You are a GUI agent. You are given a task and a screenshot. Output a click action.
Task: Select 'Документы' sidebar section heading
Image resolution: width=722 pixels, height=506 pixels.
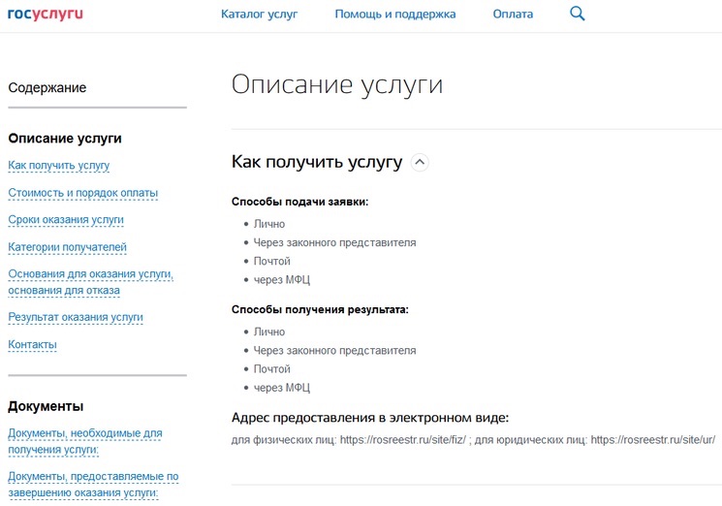(x=46, y=406)
